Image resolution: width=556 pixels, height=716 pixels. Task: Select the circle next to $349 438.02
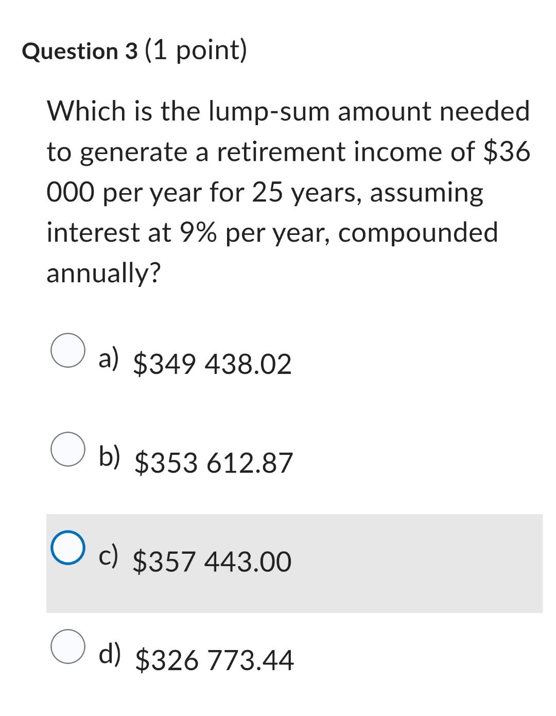pyautogui.click(x=67, y=350)
